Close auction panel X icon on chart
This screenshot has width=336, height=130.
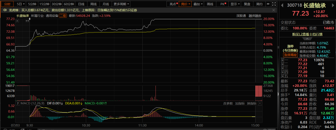[x=17, y=21]
